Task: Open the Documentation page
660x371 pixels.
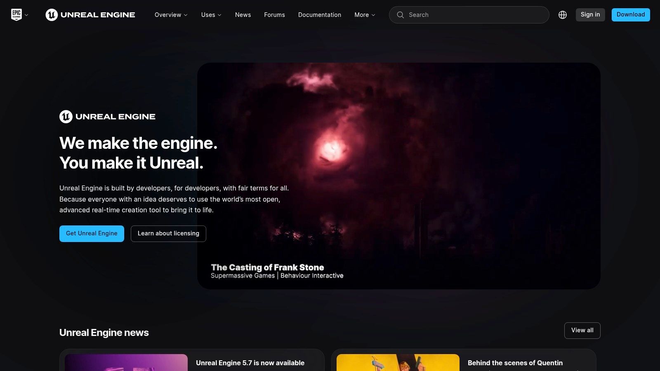Action: [x=320, y=15]
